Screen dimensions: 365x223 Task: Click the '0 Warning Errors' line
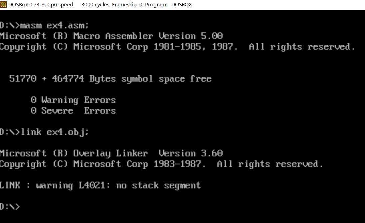tap(73, 100)
